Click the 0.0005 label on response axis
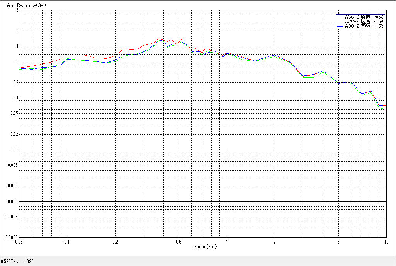Viewport: 396px width, 266px height. (12, 217)
